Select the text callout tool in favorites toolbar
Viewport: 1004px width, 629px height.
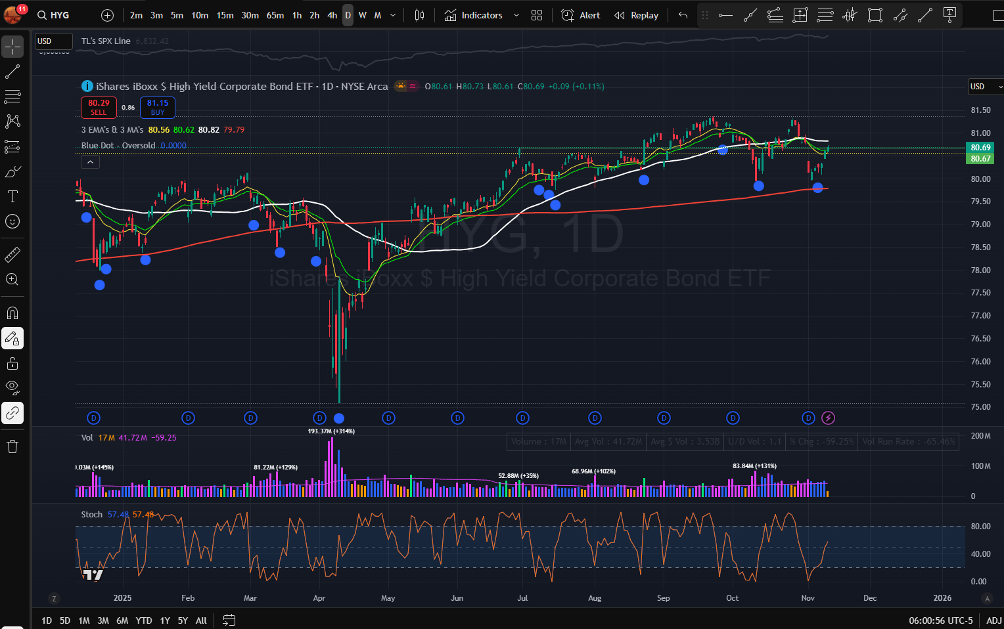pos(950,15)
